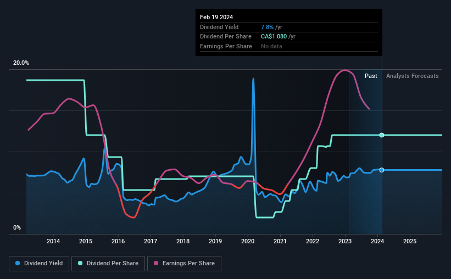Image resolution: width=451 pixels, height=279 pixels.
Task: Click the "Feb 19 2024" tooltip date
Action: click(216, 17)
